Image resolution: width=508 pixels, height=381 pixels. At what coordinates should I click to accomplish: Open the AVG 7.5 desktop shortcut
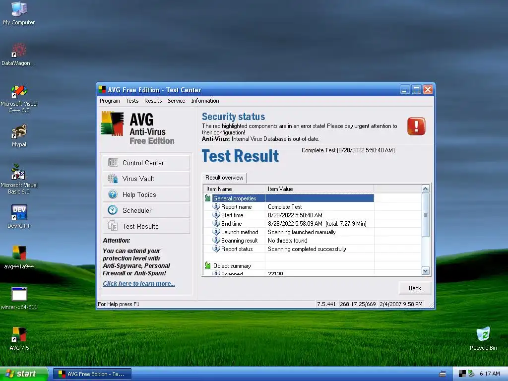[19, 338]
